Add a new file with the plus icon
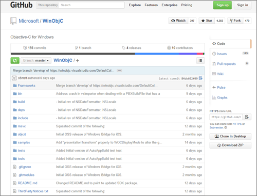Image resolution: width=257 pixels, height=196 pixels. tap(78, 60)
